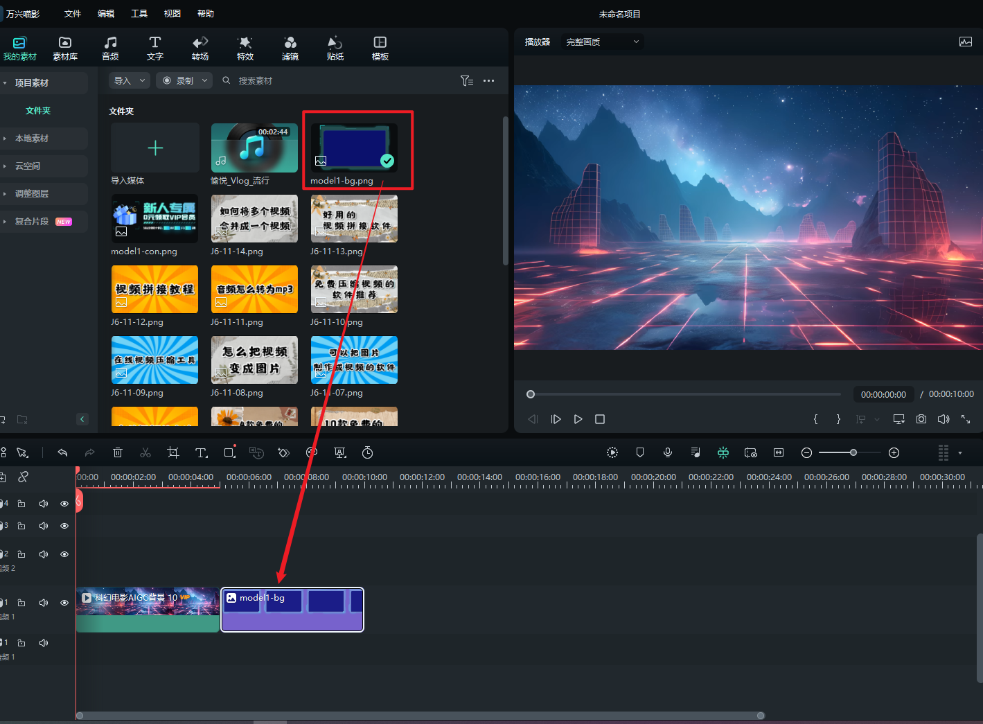Take a snapshot with the camera icon
The image size is (983, 724).
tap(921, 419)
